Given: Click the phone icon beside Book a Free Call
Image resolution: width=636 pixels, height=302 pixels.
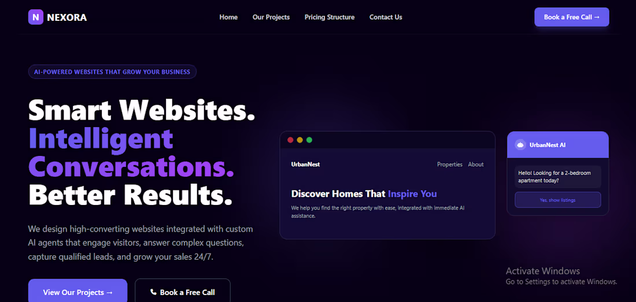Looking at the screenshot, I should tap(153, 292).
